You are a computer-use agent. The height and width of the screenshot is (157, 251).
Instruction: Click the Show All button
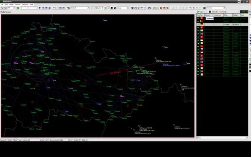[213, 12]
